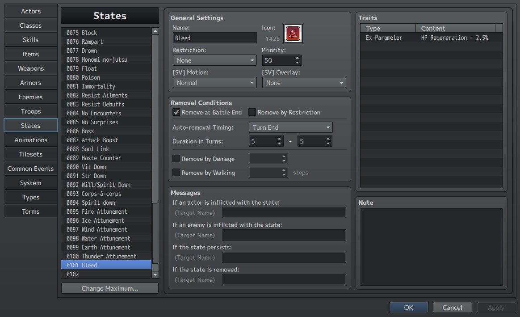Screen dimensions: 520x317
Task: Select state 0081 Immortality
Action: (106, 86)
